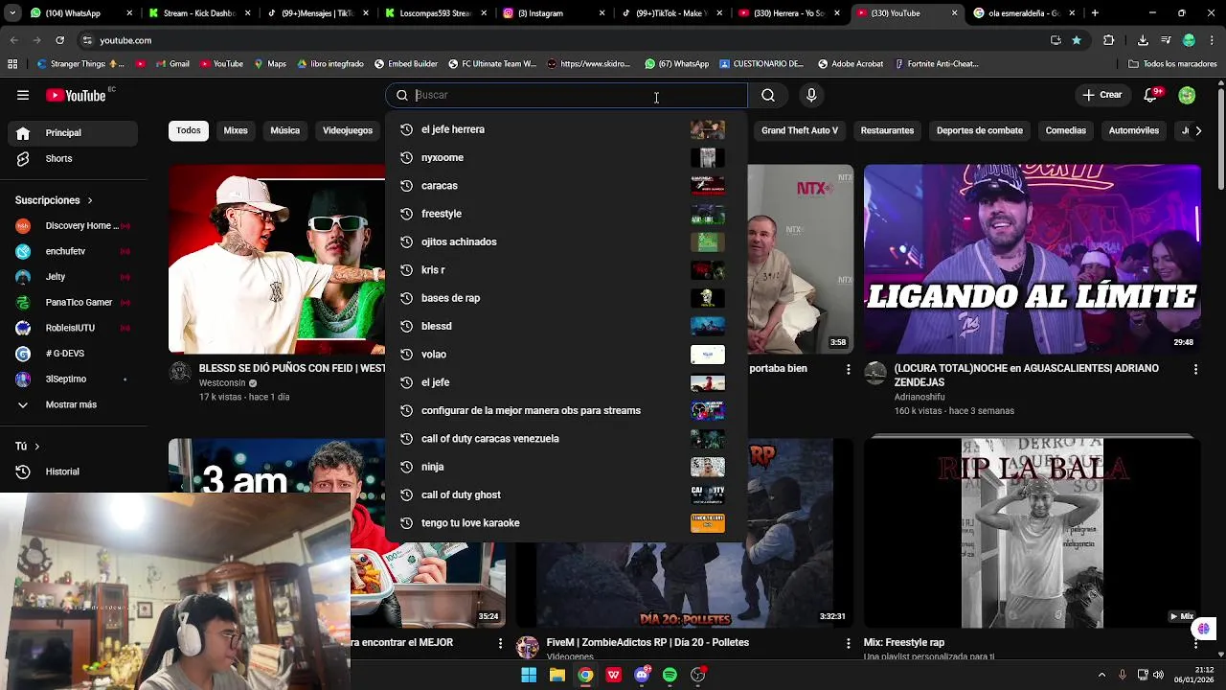Bookmark star in address bar

coord(1077,40)
